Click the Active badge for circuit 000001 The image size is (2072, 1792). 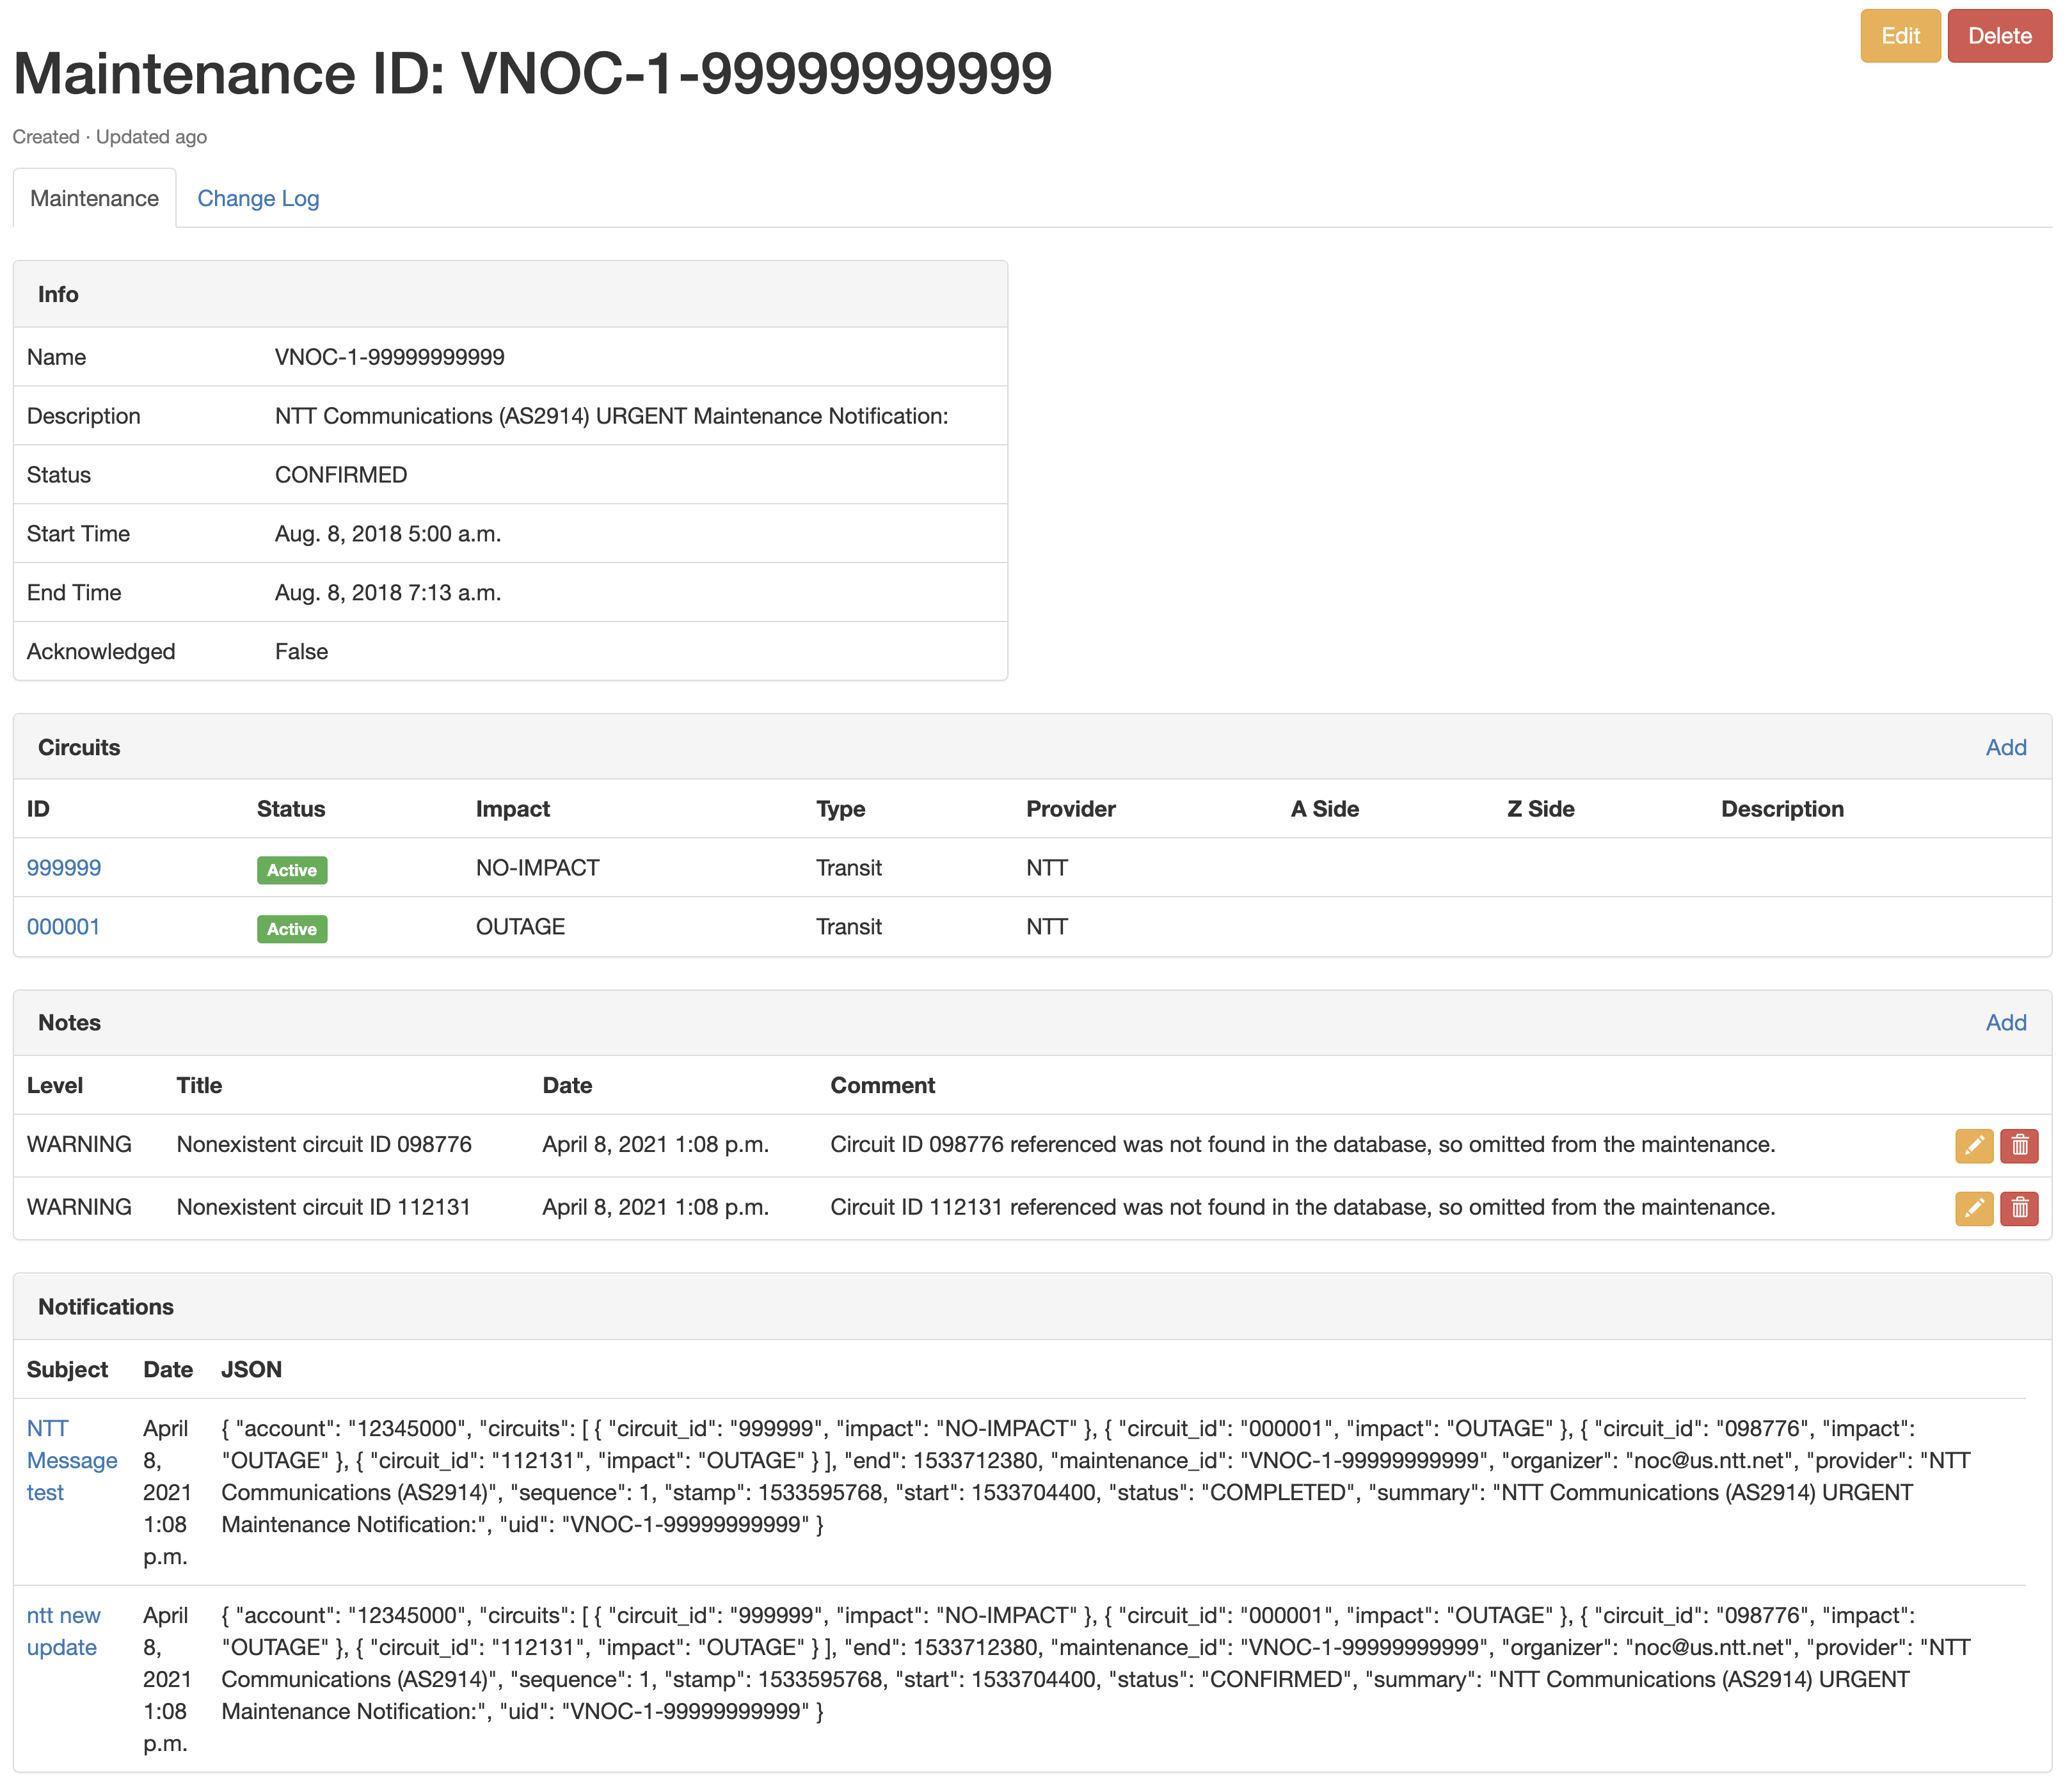291,929
